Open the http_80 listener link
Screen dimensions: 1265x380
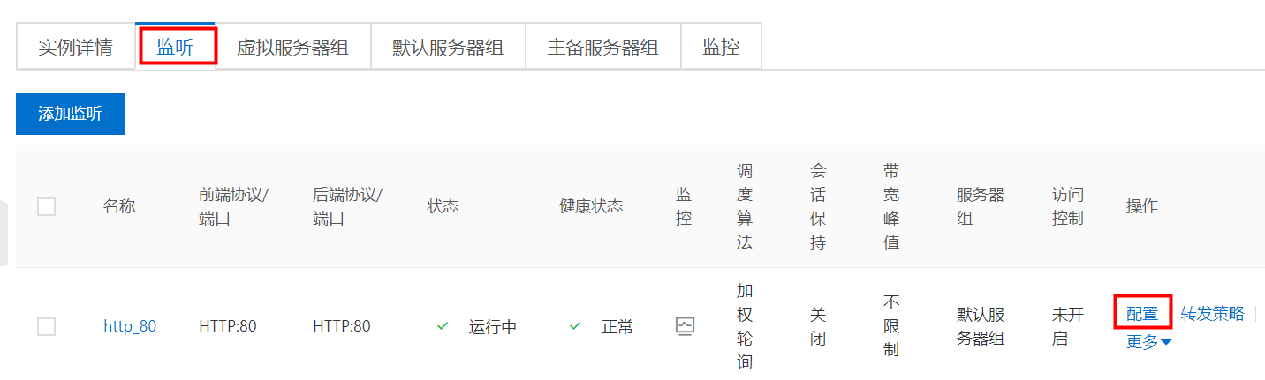[130, 326]
